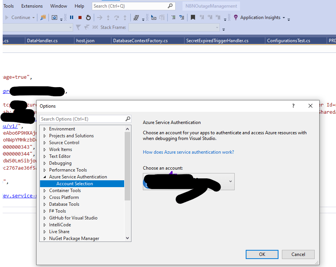Click the magnifier in the Search (Ctrl+Q) box
Viewport: 336px width, 267px height.
170,6
